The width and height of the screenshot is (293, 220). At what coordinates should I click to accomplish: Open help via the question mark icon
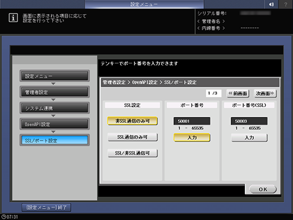(286, 4)
